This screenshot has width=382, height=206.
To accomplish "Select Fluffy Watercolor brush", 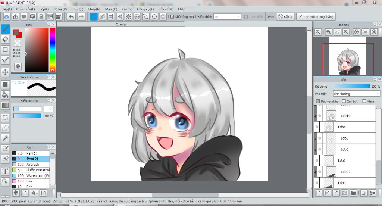I will tap(31, 170).
